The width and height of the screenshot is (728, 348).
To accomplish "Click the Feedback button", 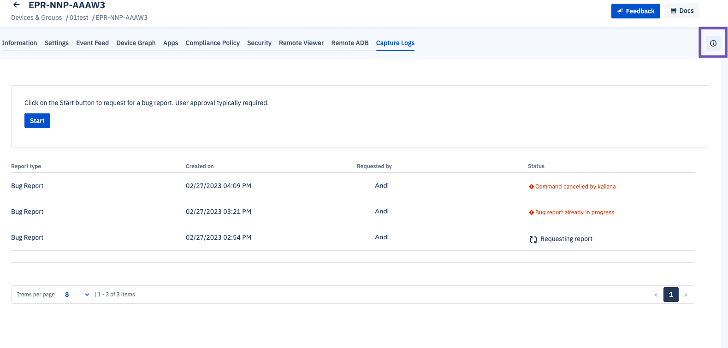I will tap(635, 11).
